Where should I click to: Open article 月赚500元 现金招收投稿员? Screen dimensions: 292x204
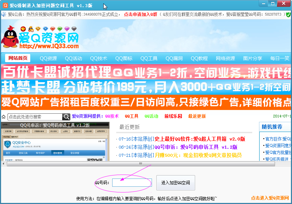point(198,155)
